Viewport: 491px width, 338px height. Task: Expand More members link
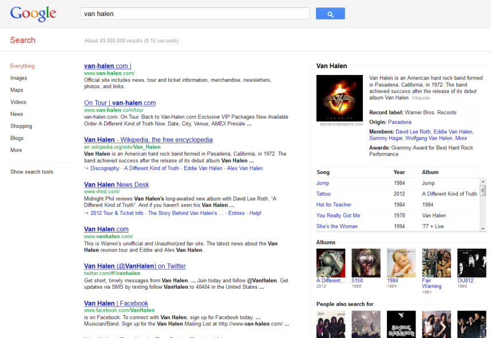[461, 138]
